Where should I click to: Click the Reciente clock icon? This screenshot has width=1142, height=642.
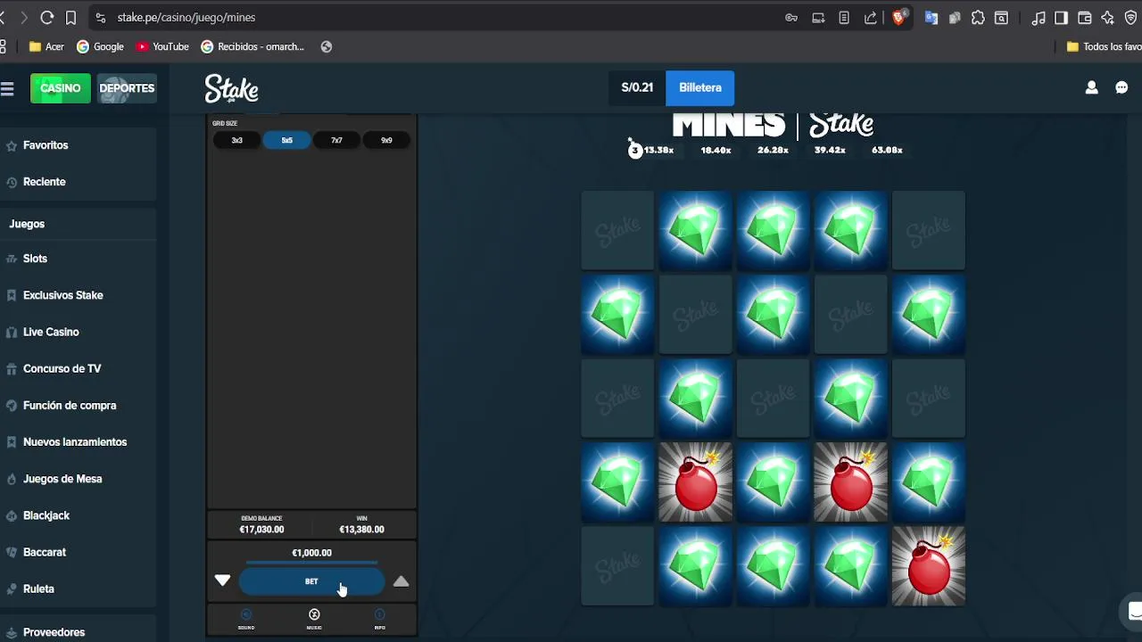[12, 182]
